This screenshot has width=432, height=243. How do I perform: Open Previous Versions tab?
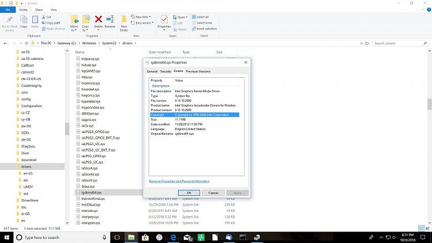198,71
